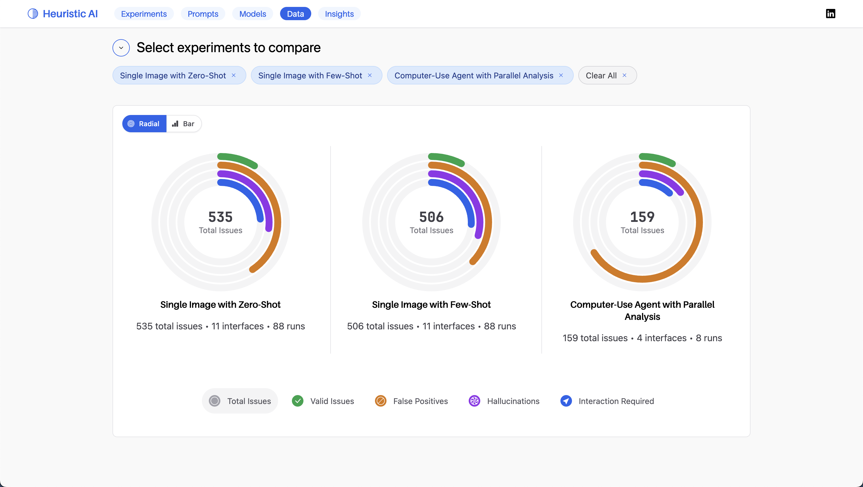
Task: Click the Single Image with Zero-Shot chart title
Action: point(220,305)
